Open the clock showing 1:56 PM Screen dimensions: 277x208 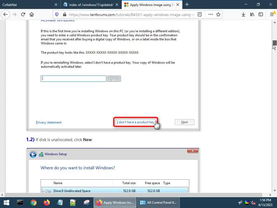coord(265,203)
